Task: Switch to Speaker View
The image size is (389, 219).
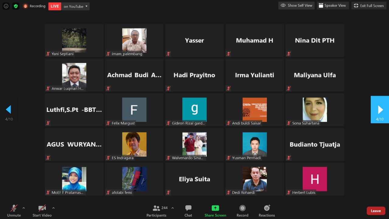Action: point(332,5)
